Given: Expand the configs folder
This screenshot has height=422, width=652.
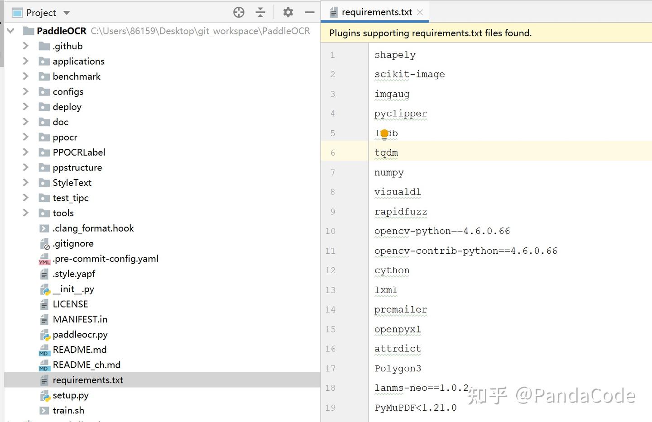Looking at the screenshot, I should pyautogui.click(x=26, y=91).
